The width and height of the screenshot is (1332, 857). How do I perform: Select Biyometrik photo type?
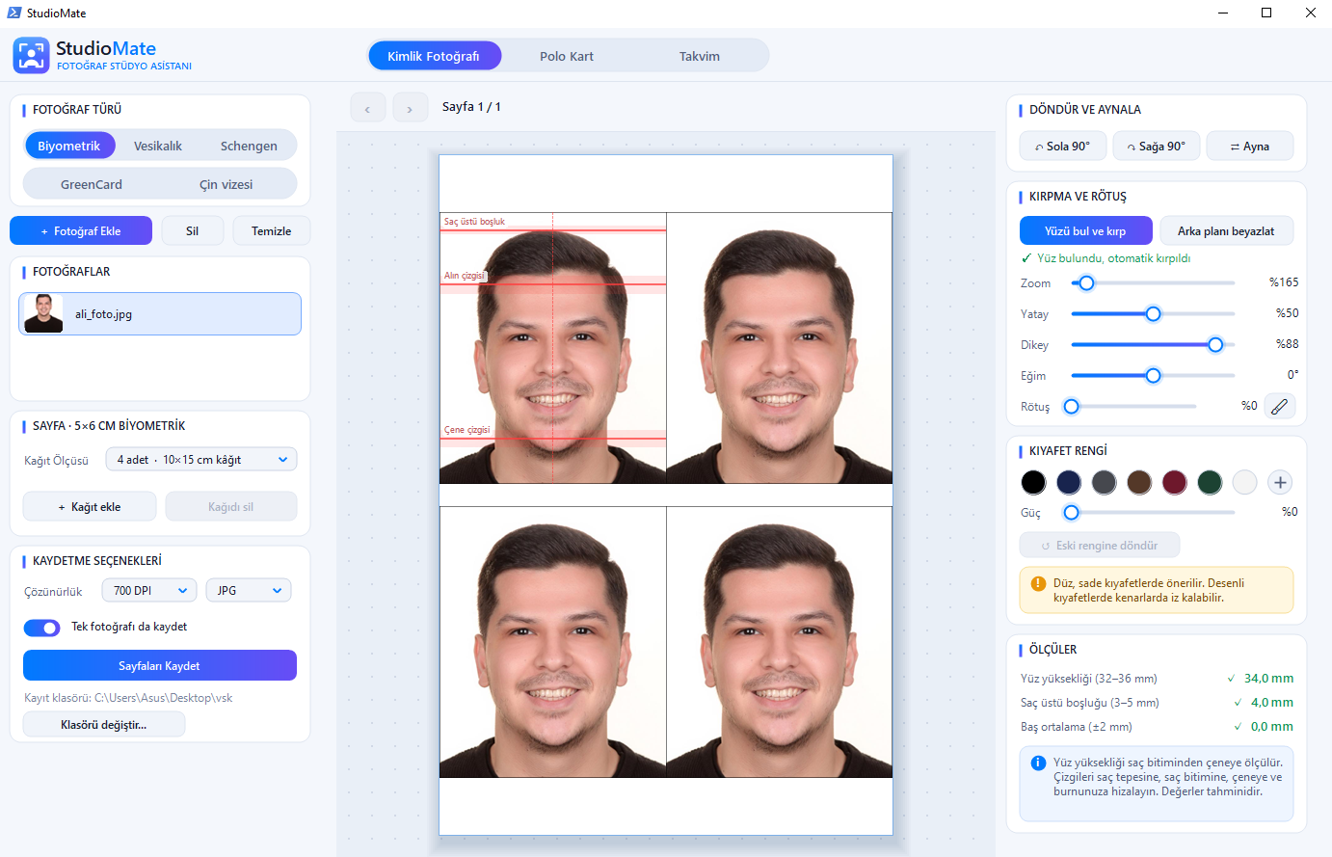coord(69,146)
